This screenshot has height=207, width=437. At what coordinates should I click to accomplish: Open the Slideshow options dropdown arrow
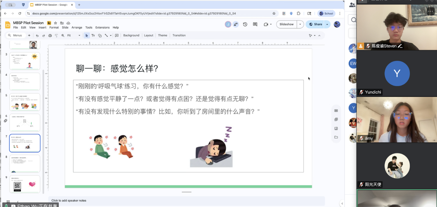click(300, 24)
